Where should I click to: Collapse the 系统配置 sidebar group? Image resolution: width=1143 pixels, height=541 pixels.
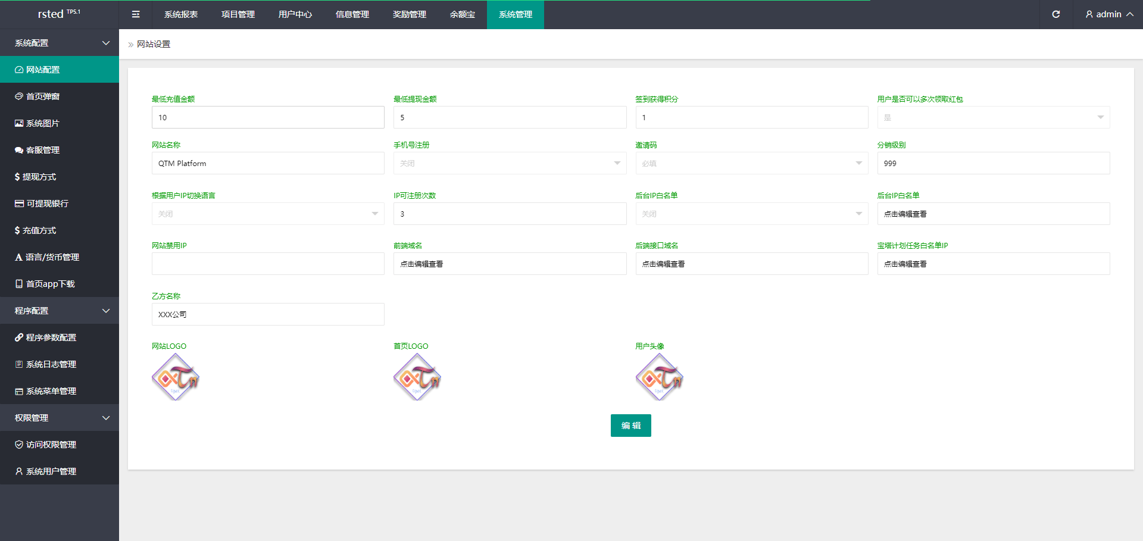(60, 43)
